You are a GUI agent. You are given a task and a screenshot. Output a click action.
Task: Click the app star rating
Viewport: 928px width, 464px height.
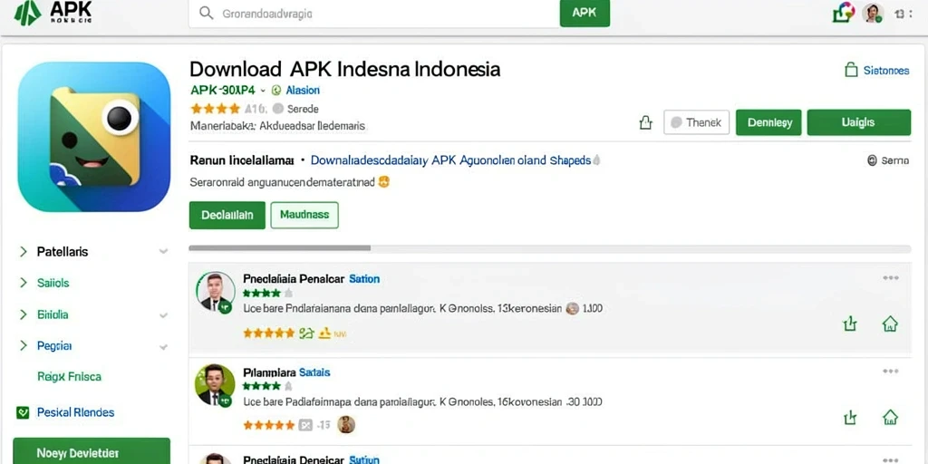click(x=216, y=109)
